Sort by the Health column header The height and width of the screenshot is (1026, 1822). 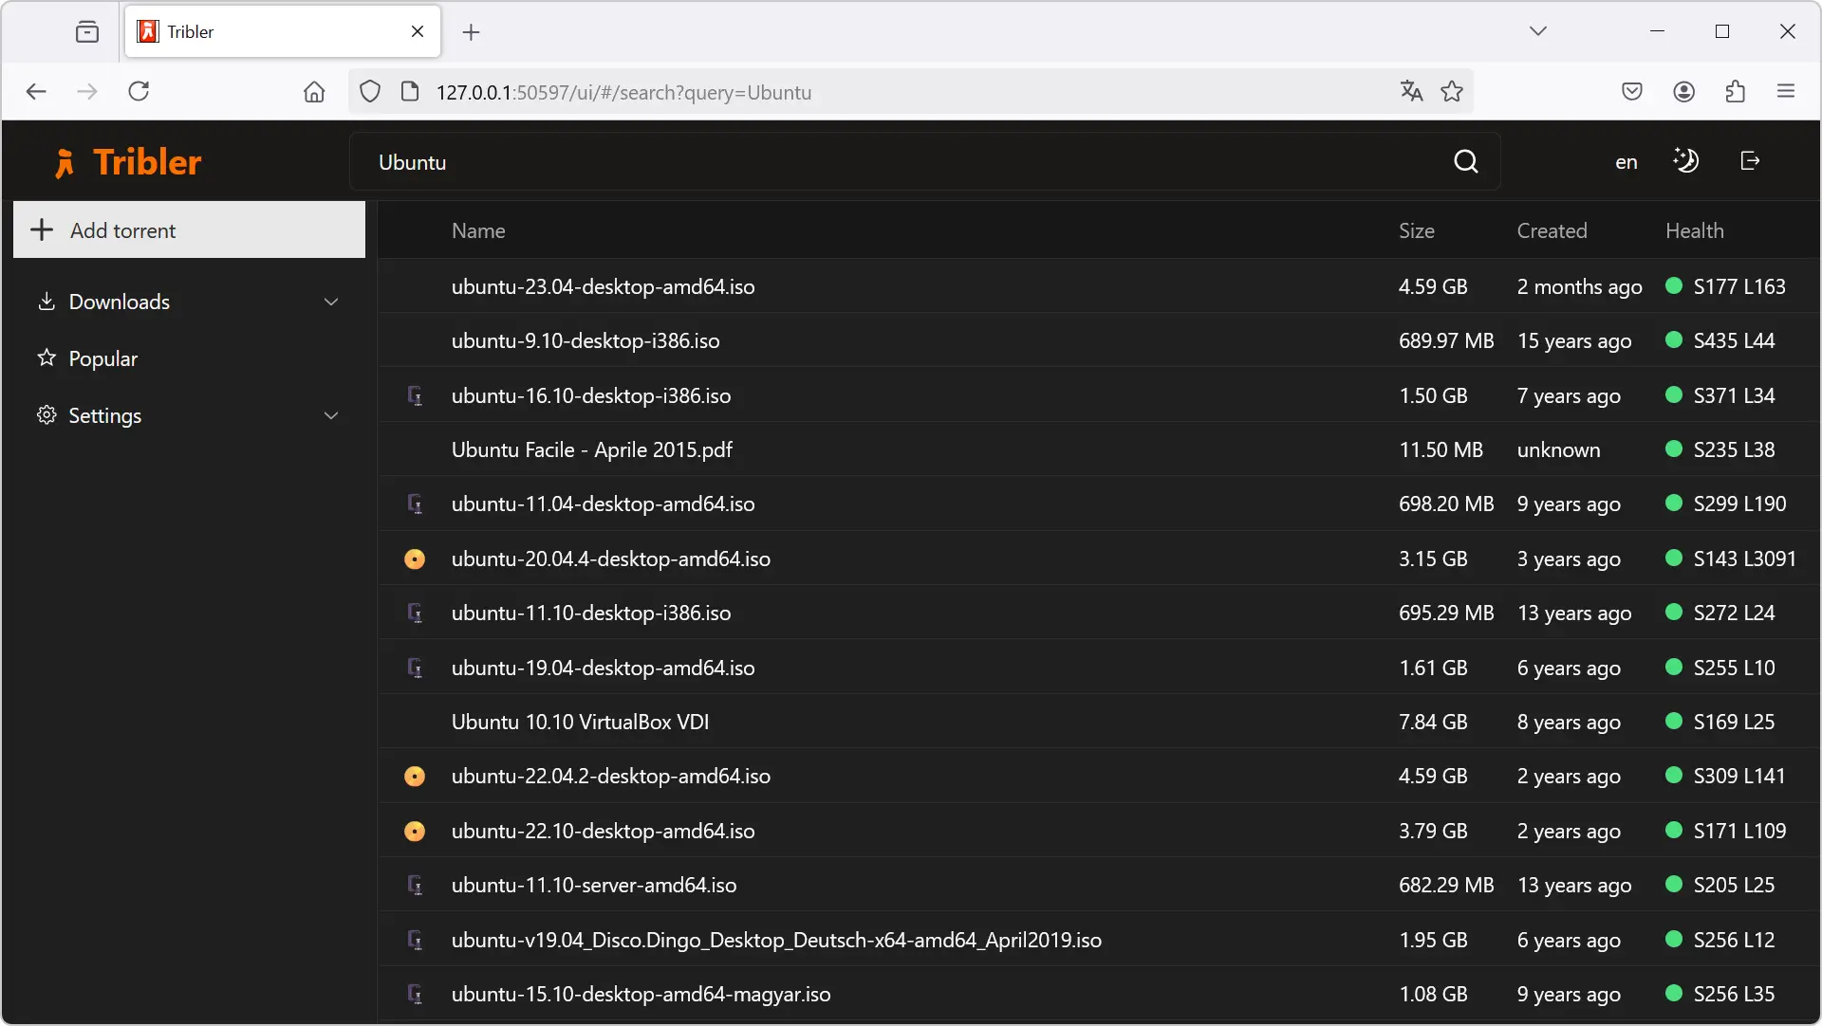click(1694, 230)
